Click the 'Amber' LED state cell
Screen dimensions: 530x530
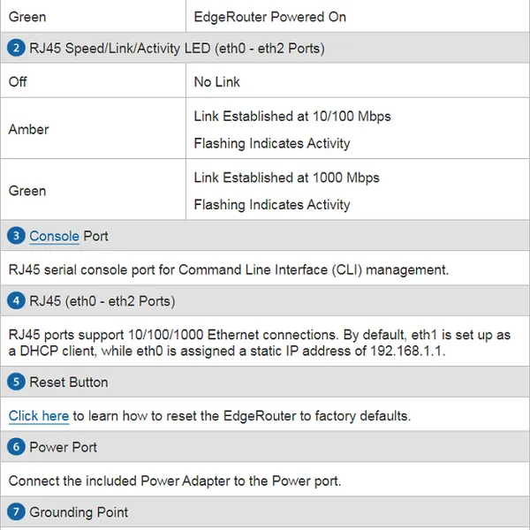[29, 129]
